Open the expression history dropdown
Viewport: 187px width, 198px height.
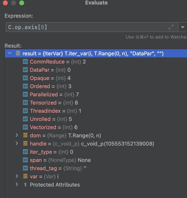point(183,27)
